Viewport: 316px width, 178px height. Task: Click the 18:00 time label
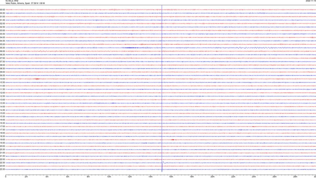[2, 133]
